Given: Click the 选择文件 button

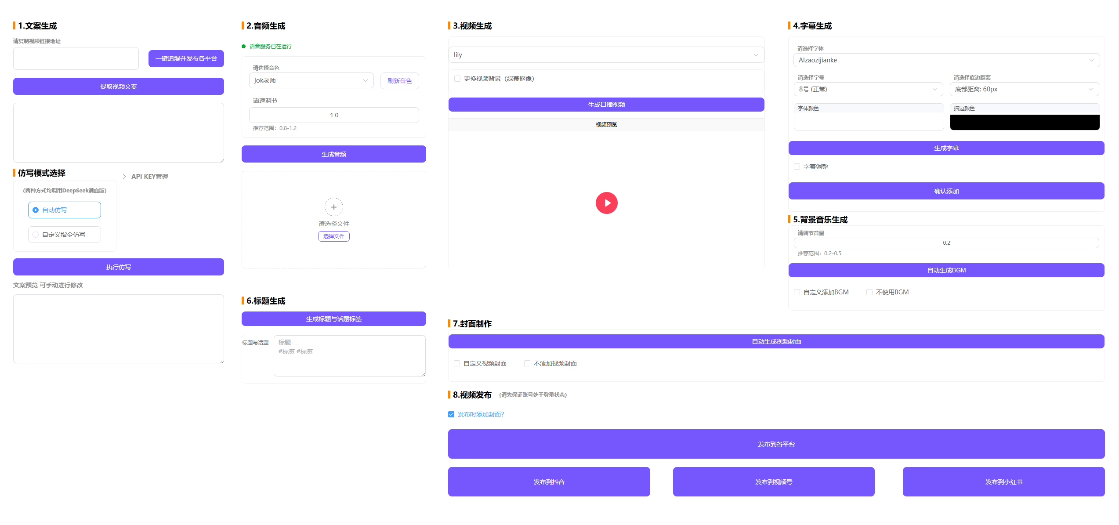Looking at the screenshot, I should pos(333,236).
